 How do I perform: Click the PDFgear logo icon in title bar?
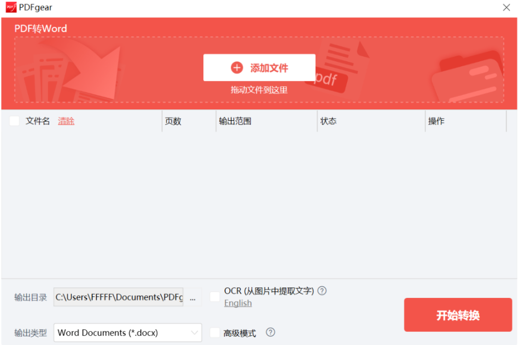point(11,7)
